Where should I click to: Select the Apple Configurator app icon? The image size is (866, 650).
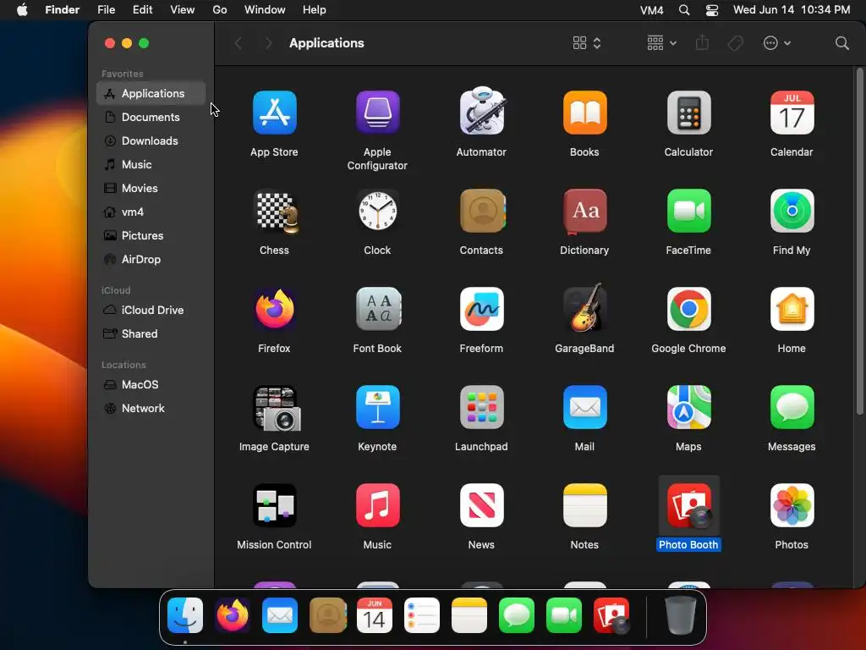coord(378,113)
